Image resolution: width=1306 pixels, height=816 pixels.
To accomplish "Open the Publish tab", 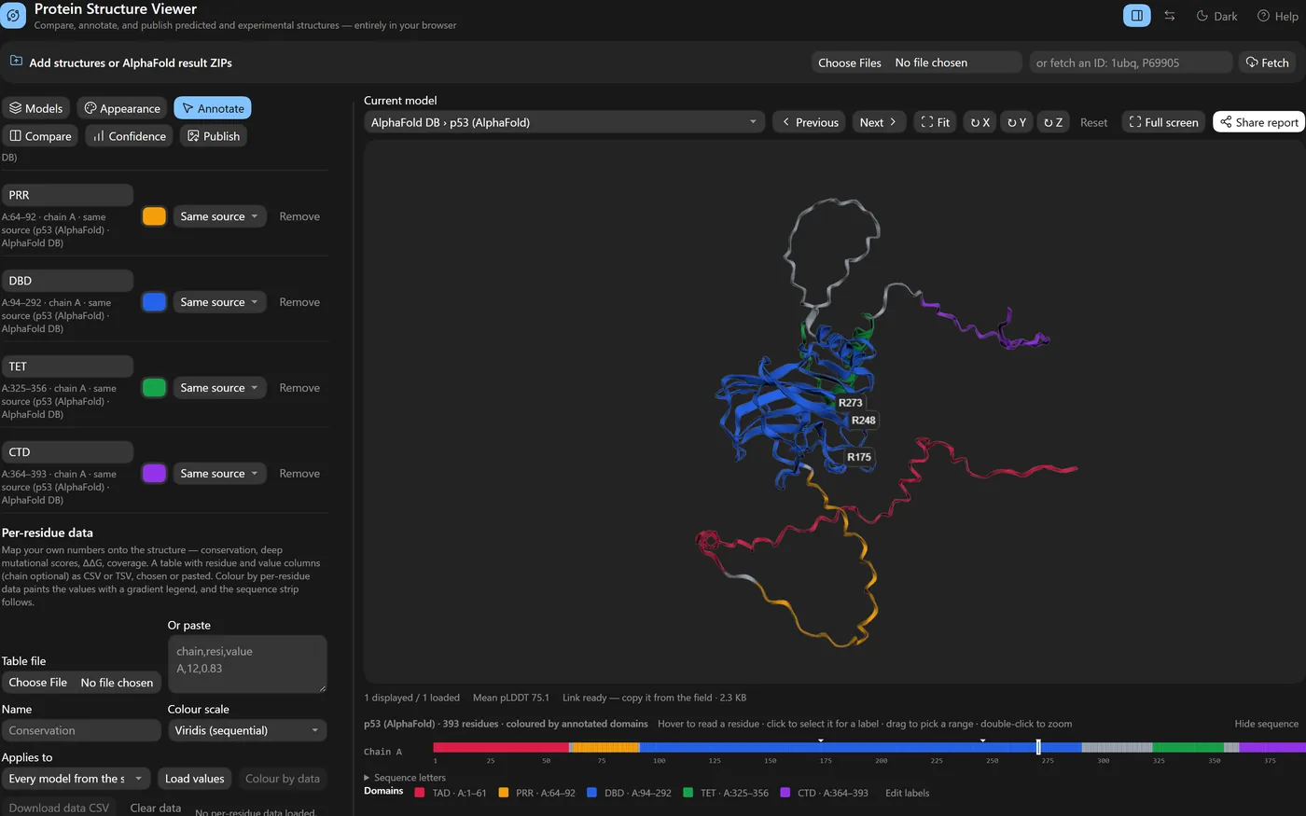I will click(x=214, y=136).
